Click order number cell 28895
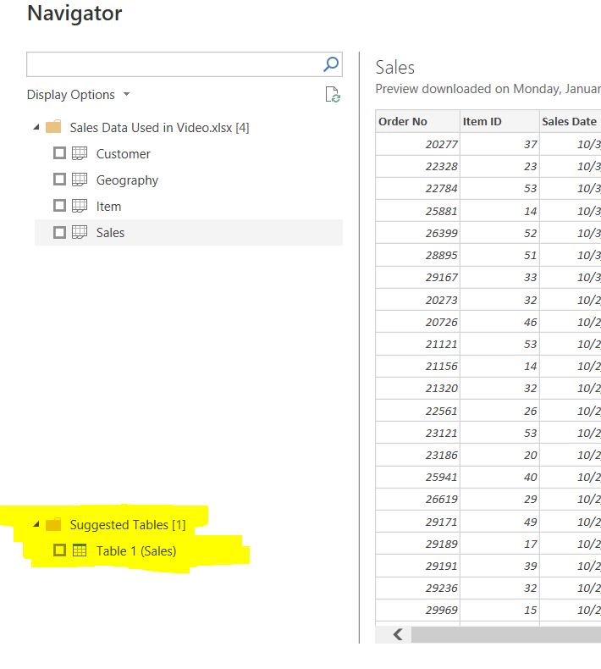The image size is (601, 669). [417, 256]
